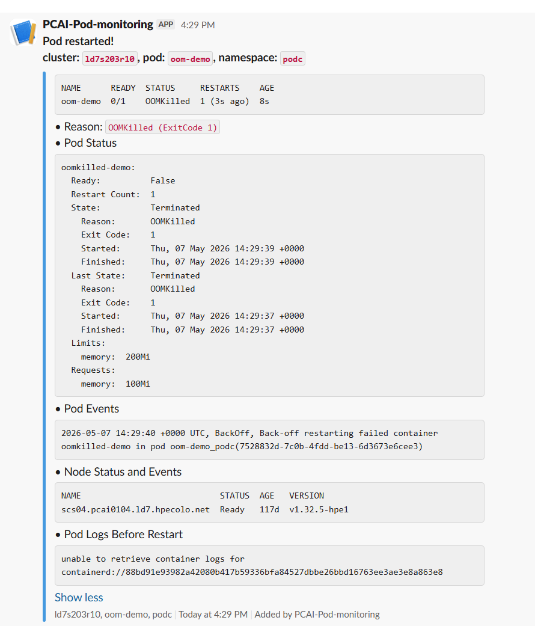Select the scs04.pcai0104.ld7.hpecolo.net node name
The image size is (535, 626).
pyautogui.click(x=135, y=509)
